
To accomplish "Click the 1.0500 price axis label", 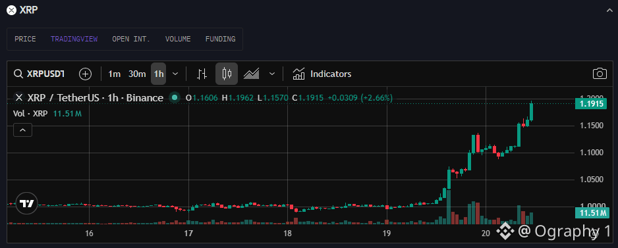I will [592, 180].
